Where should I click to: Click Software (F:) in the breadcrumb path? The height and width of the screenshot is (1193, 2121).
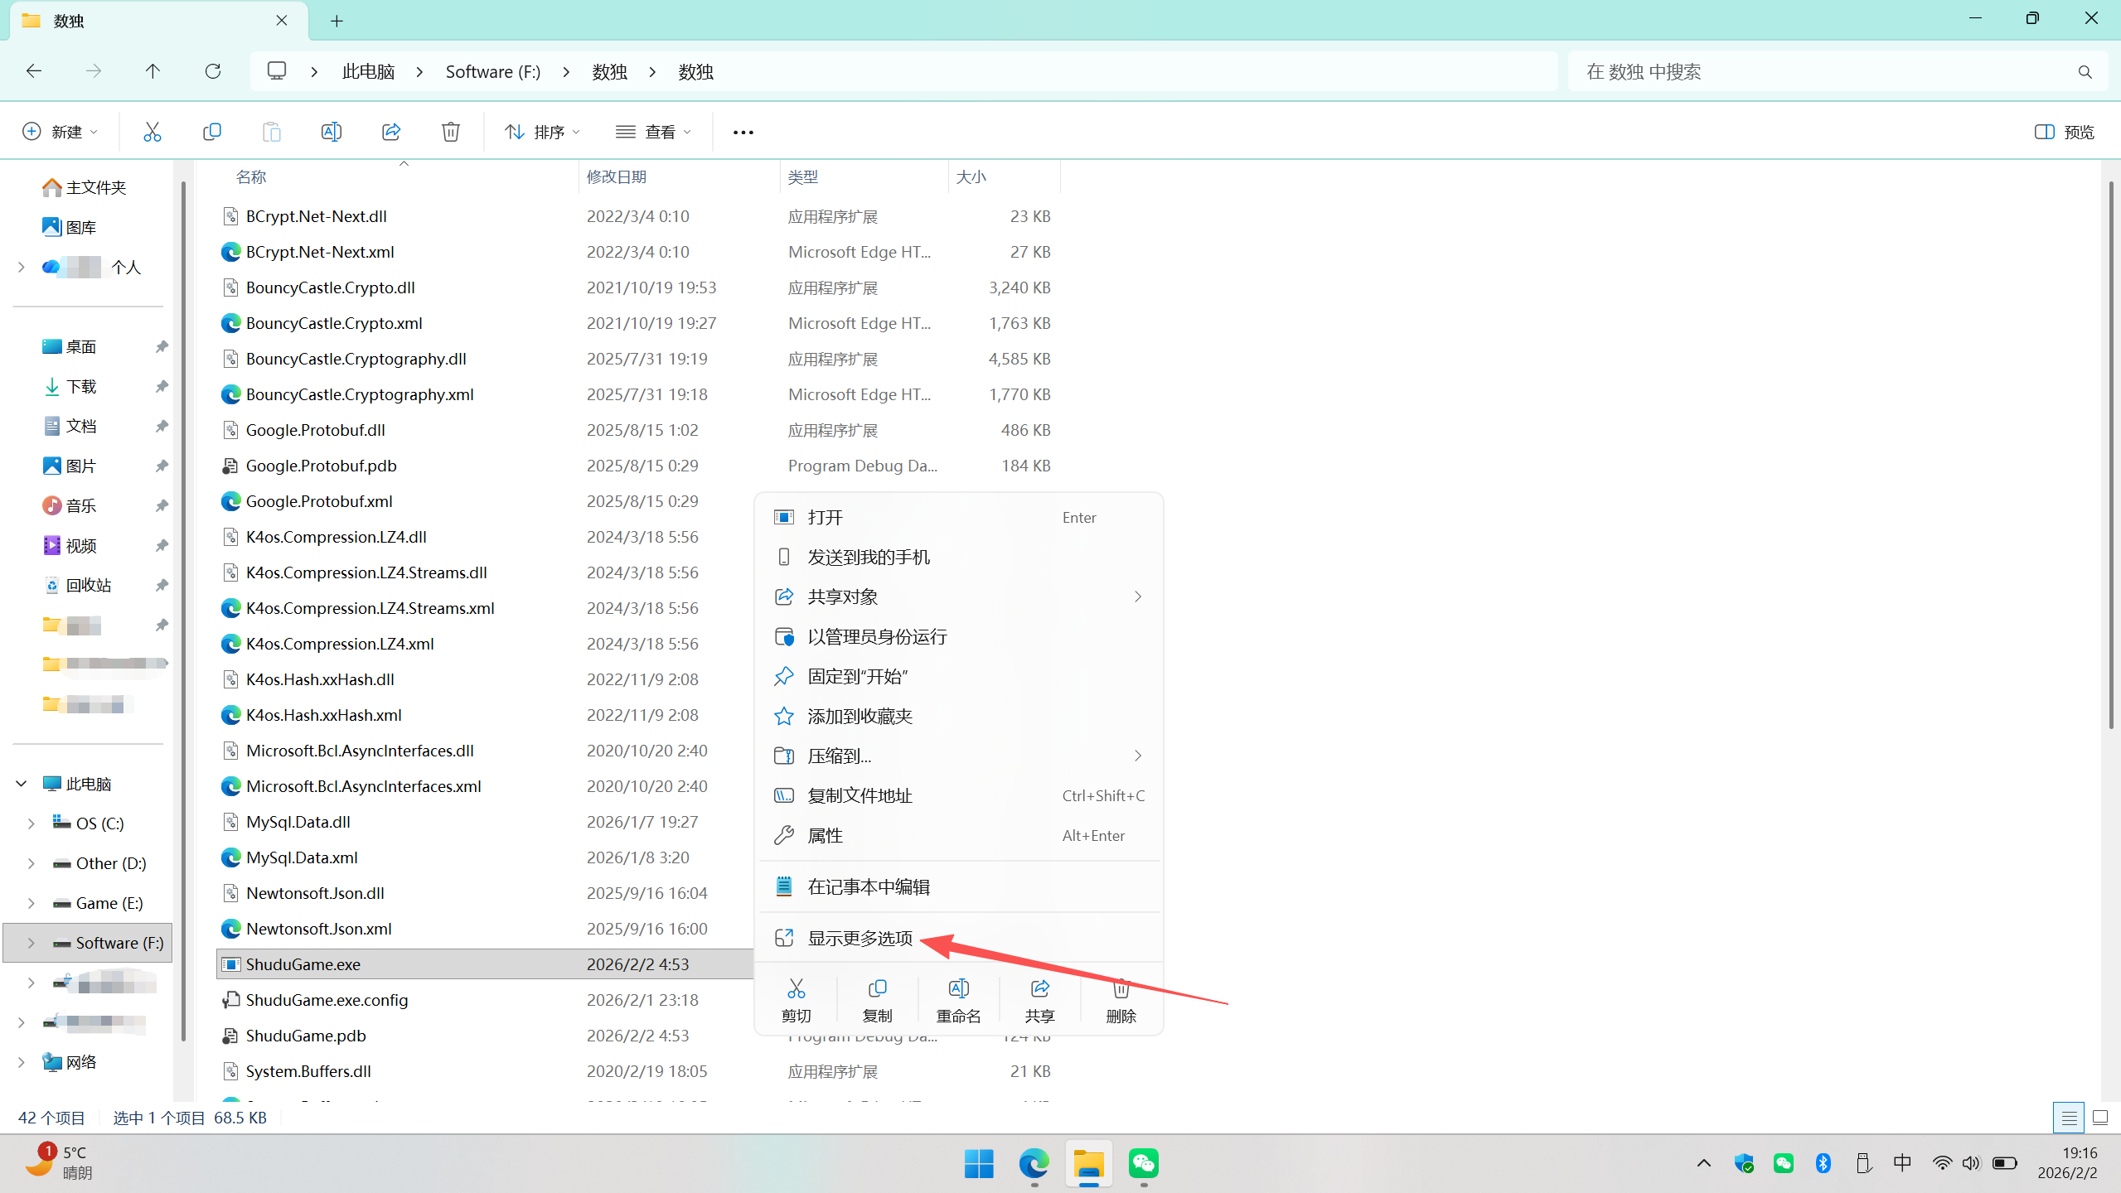pyautogui.click(x=492, y=71)
